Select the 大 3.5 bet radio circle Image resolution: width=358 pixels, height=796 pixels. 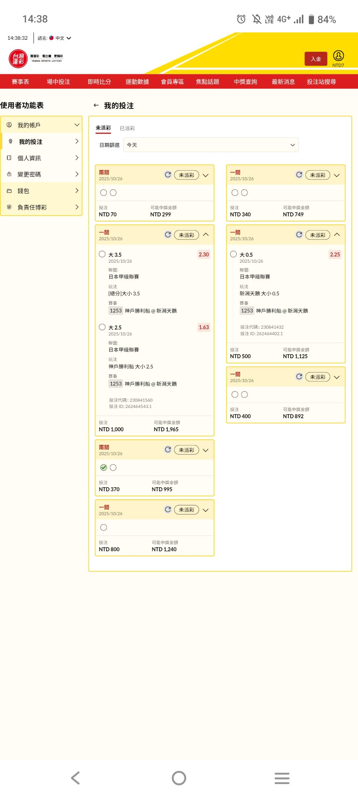click(102, 254)
